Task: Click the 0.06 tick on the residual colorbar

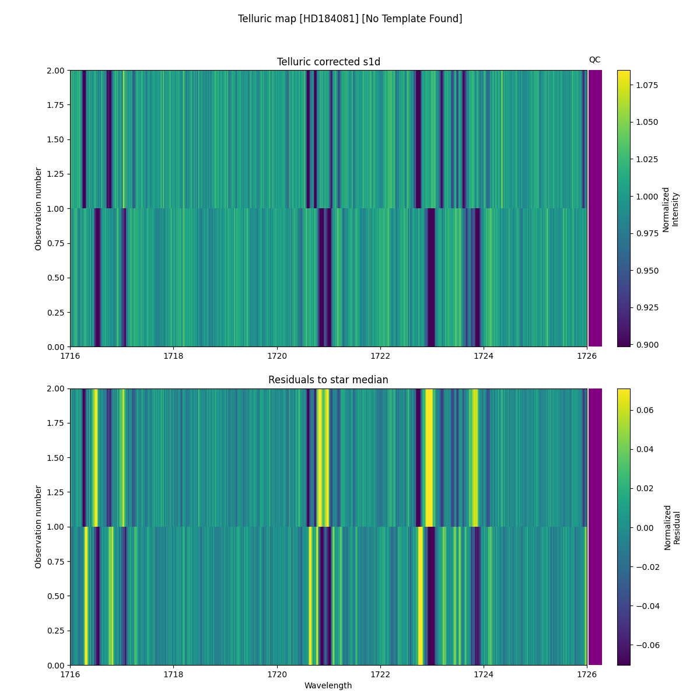Action: pyautogui.click(x=646, y=410)
